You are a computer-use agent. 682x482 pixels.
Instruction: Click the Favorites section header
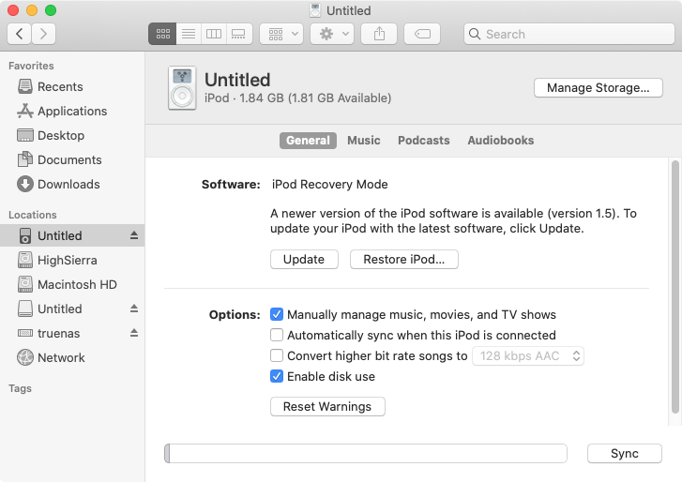point(31,66)
